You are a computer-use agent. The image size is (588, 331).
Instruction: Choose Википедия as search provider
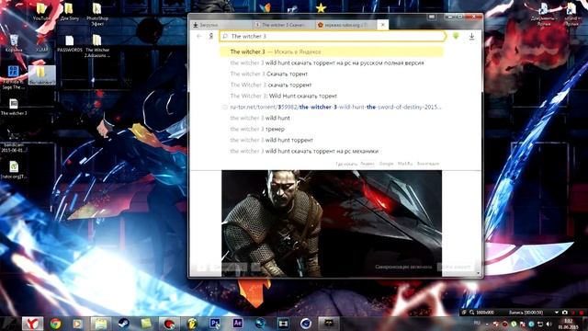point(428,164)
